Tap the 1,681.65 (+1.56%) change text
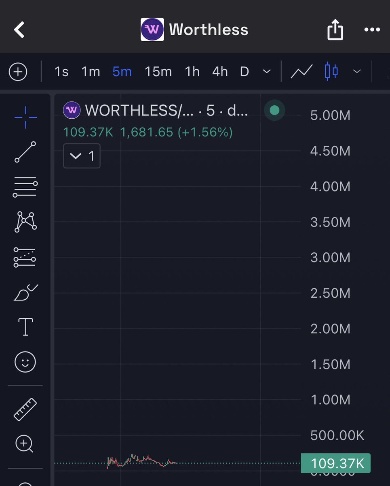 176,132
